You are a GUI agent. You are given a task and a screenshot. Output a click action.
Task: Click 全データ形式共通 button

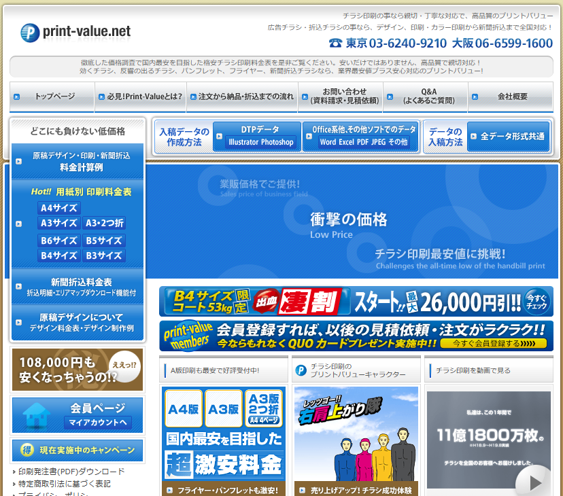(x=509, y=137)
